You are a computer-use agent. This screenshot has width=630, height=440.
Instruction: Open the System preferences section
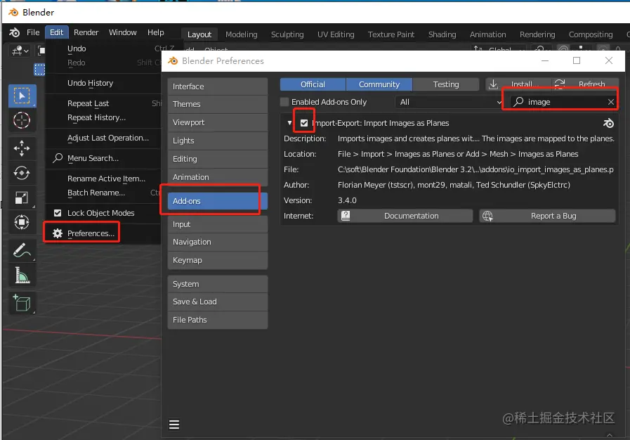click(217, 284)
